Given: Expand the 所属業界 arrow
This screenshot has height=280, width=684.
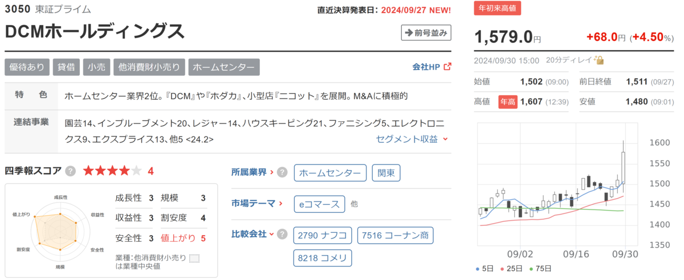Looking at the screenshot, I should pos(272,172).
